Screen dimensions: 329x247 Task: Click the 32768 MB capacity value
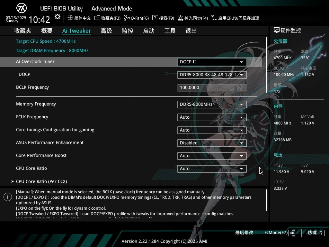(x=283, y=140)
